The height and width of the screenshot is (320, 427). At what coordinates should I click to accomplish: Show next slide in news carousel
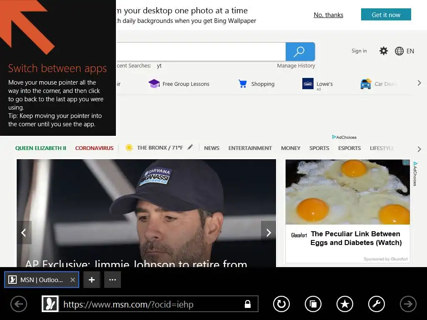[269, 232]
